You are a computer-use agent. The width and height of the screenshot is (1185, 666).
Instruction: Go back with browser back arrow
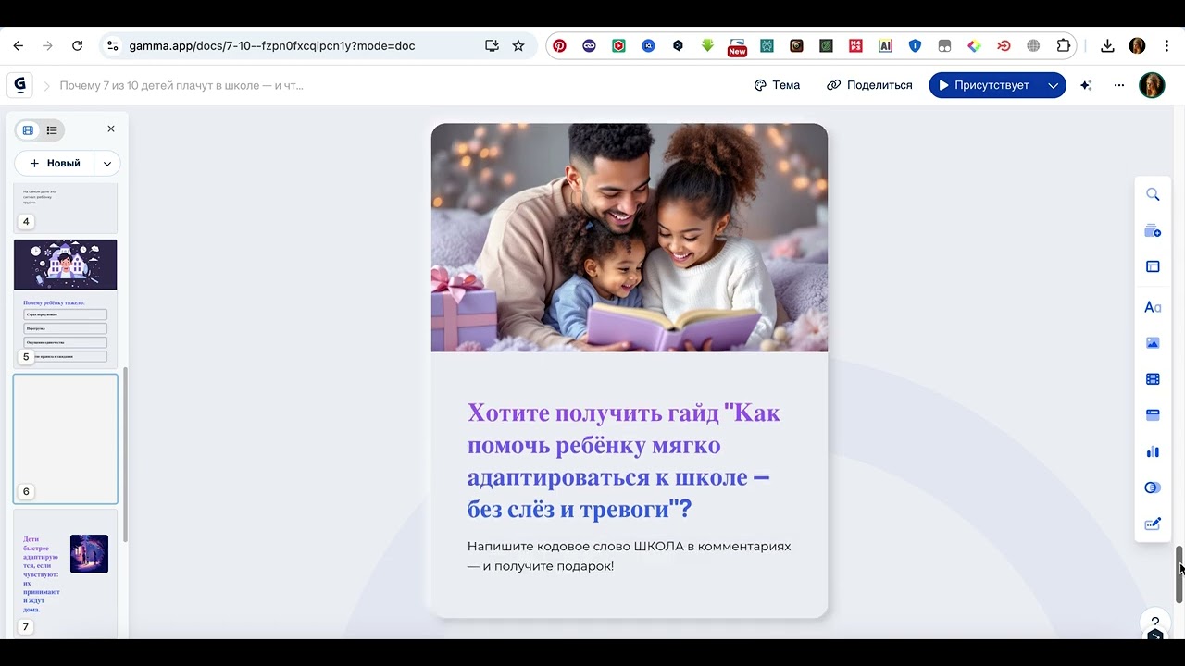[x=18, y=45]
